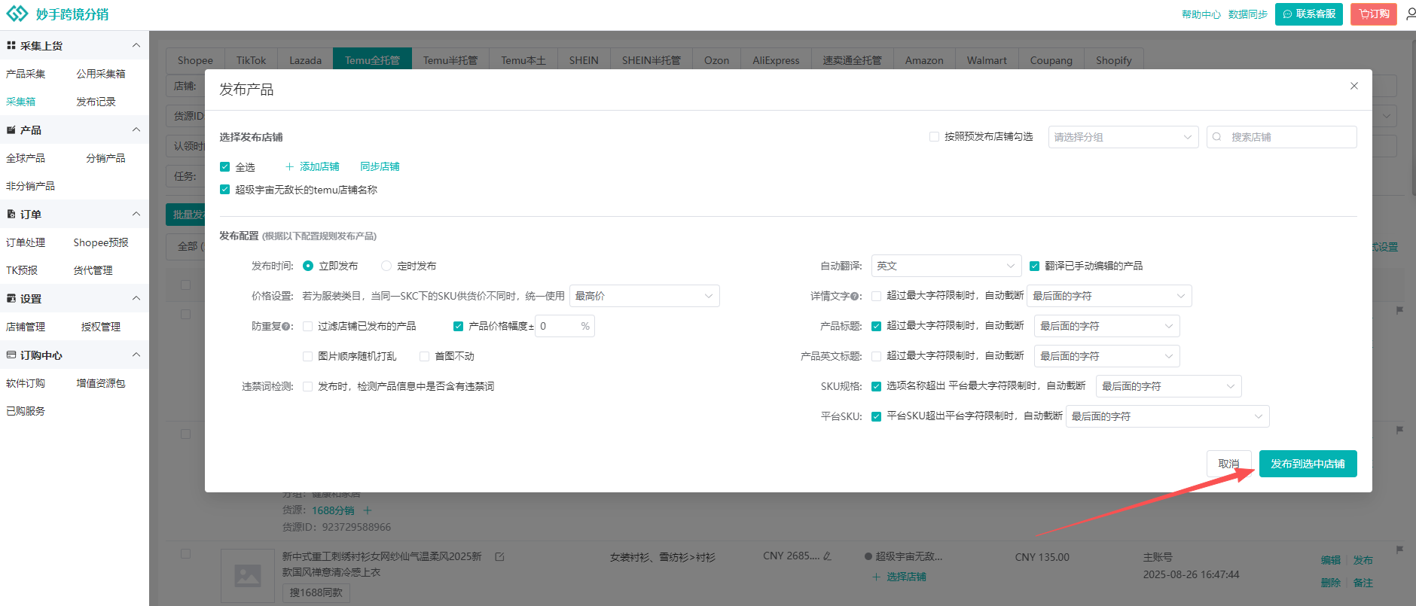Check 图片顺序随机打乱 option
Viewport: 1416px width, 606px height.
pyautogui.click(x=308, y=356)
